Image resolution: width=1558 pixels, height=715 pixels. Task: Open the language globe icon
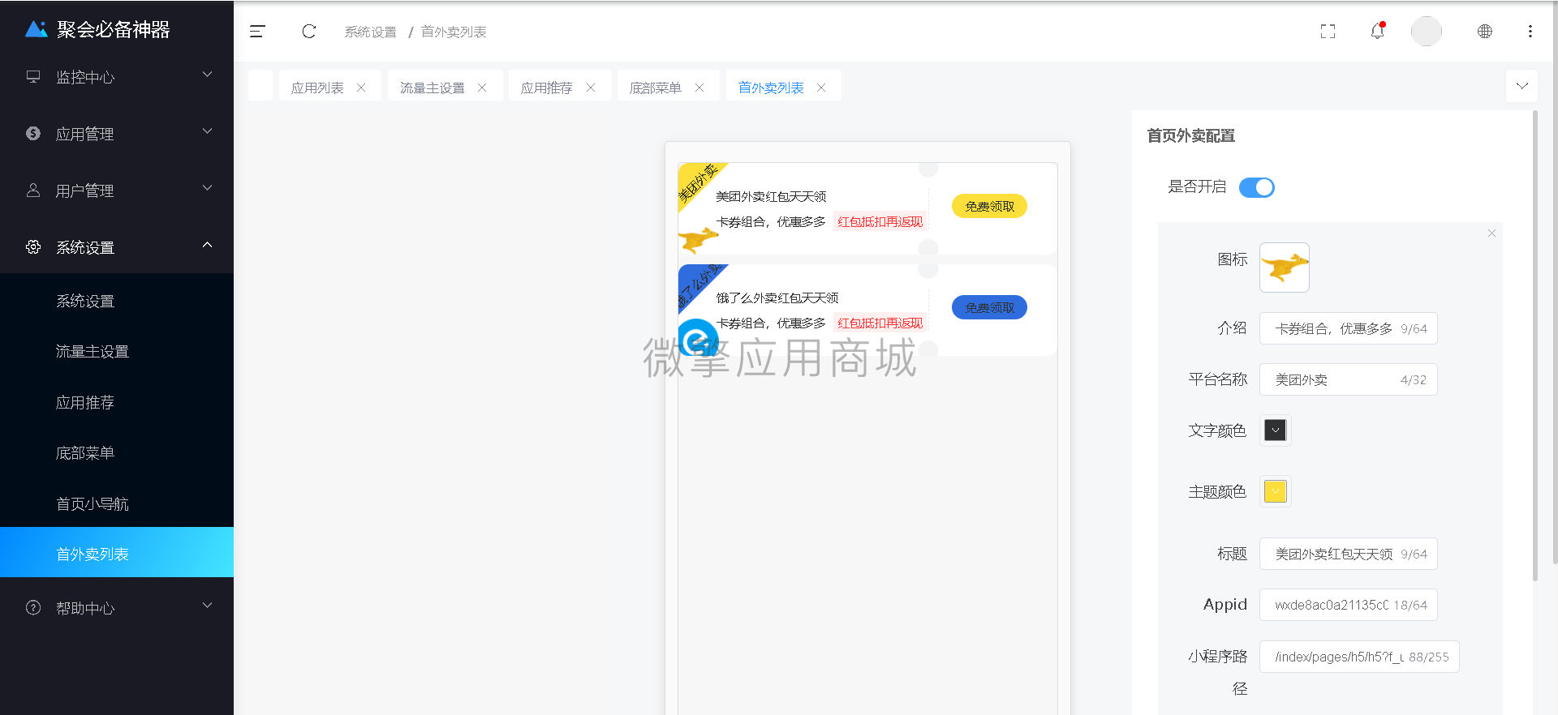[1484, 32]
